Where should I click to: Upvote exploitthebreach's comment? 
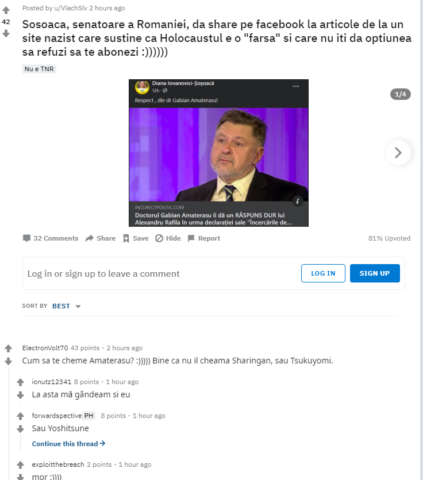pyautogui.click(x=20, y=464)
